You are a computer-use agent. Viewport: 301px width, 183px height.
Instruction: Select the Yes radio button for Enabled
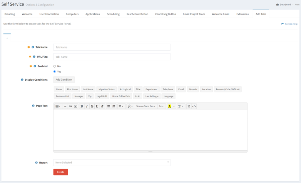click(54, 71)
